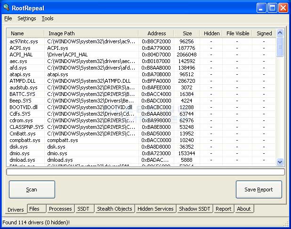Screen dimensions: 291x229
Task: Sort by the File Visible column header
Action: (237, 33)
